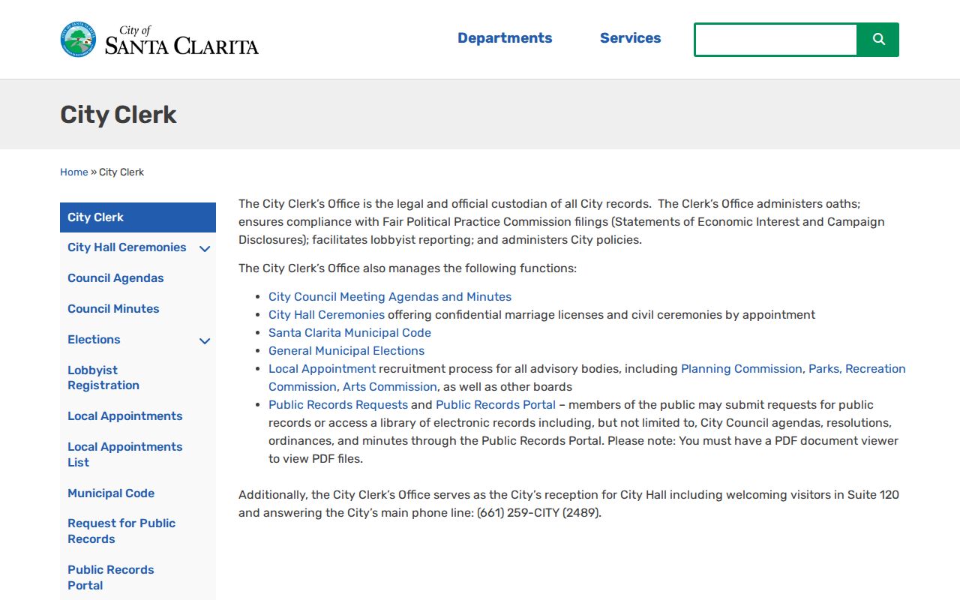Expand the City Hall Ceremonies submenu chevron

pyautogui.click(x=205, y=248)
